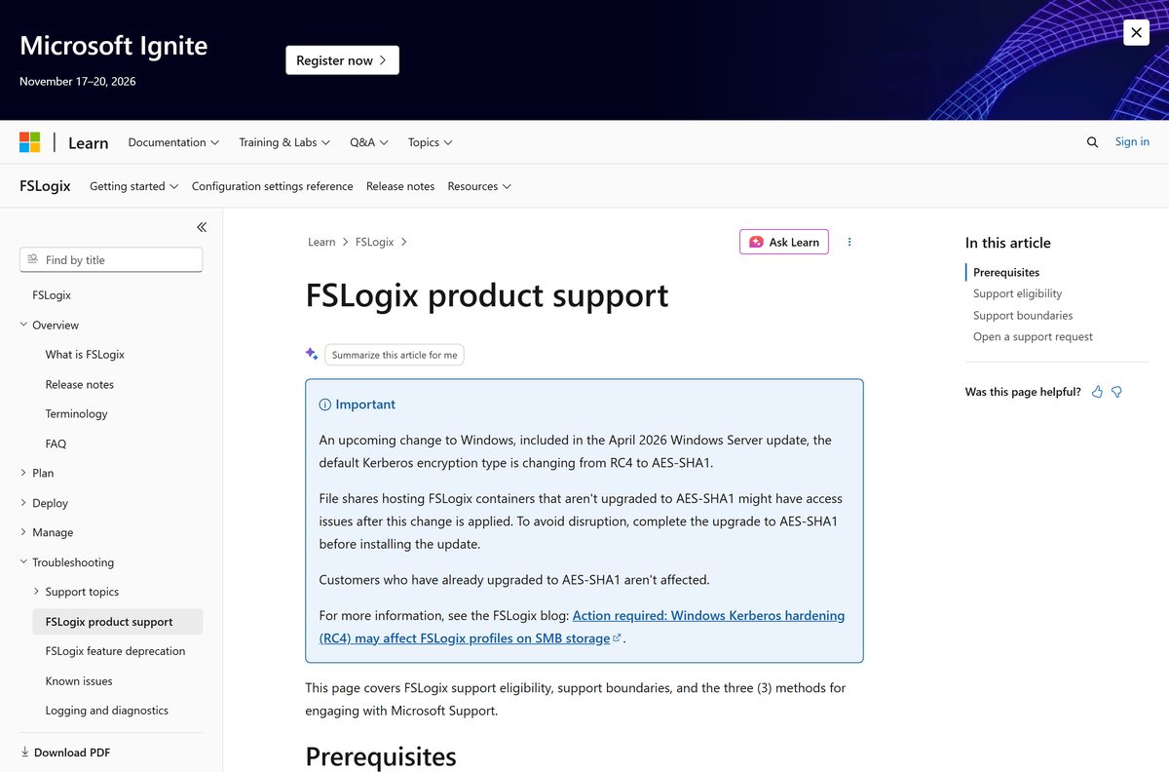Click the Important info icon
The width and height of the screenshot is (1169, 772).
325,405
